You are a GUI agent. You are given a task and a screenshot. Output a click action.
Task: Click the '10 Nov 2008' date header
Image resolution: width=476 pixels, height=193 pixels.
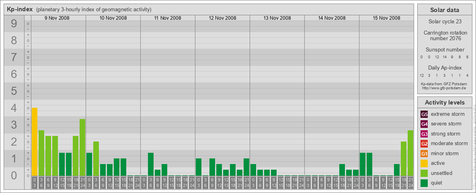[113, 18]
